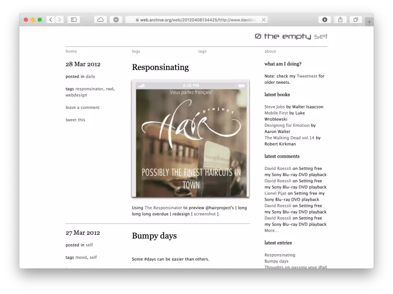Click the 1Password extension icon
This screenshot has height=294, width=393.
(x=116, y=20)
